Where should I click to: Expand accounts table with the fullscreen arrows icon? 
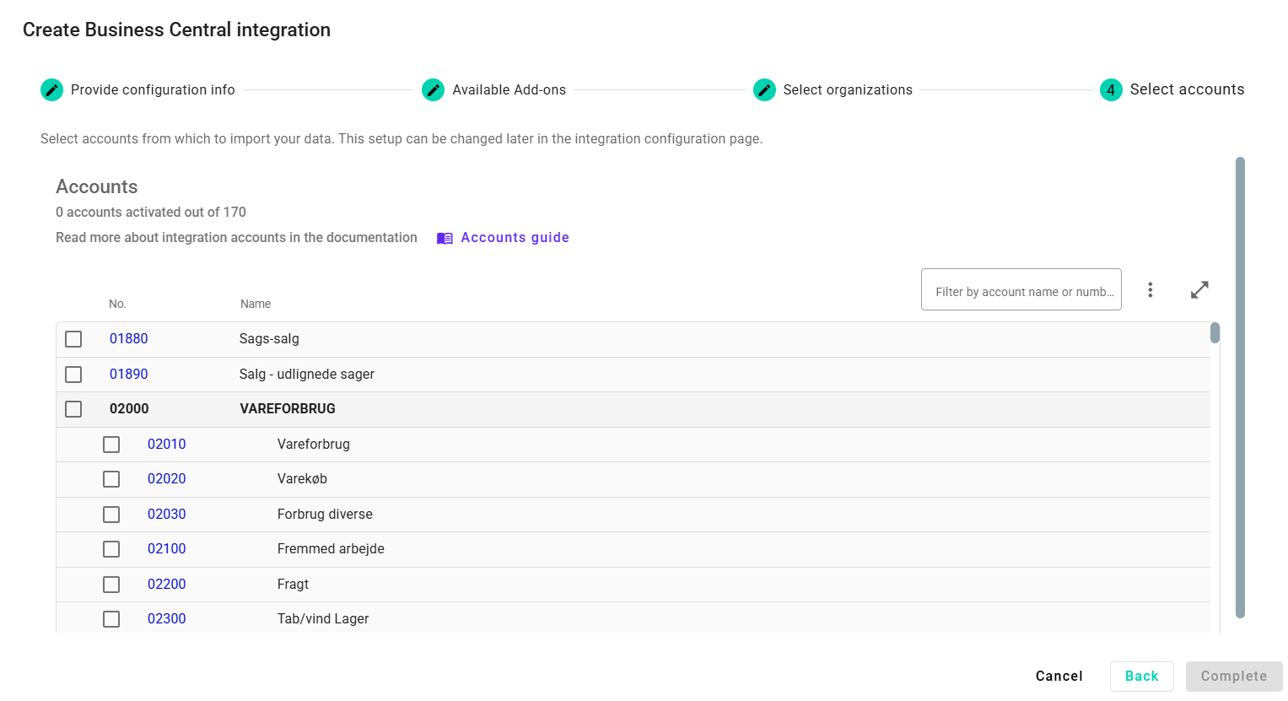[x=1199, y=290]
